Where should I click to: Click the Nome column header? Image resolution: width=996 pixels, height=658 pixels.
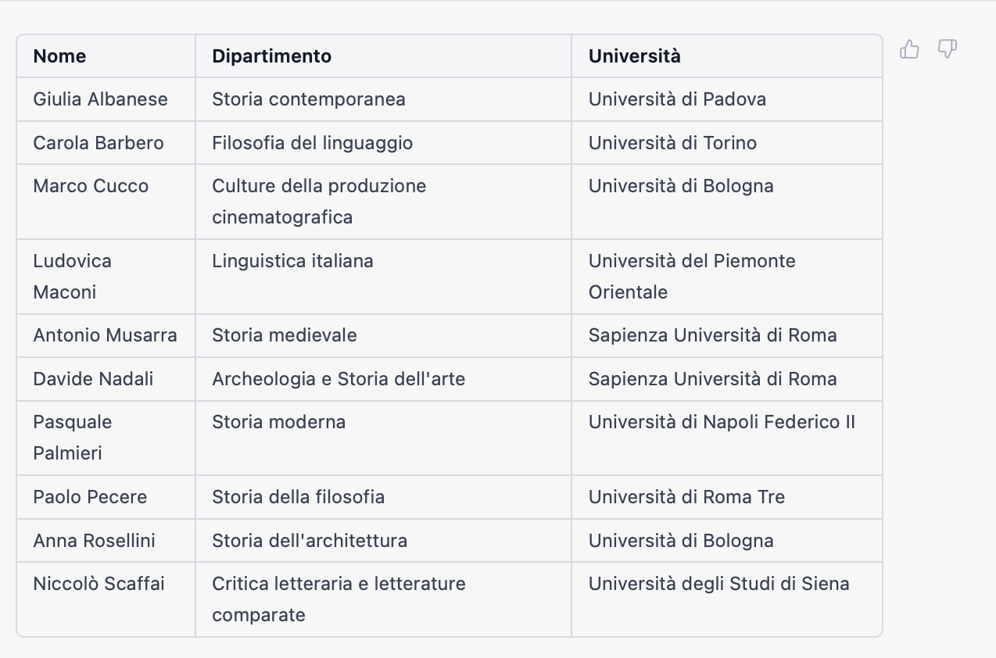(59, 56)
